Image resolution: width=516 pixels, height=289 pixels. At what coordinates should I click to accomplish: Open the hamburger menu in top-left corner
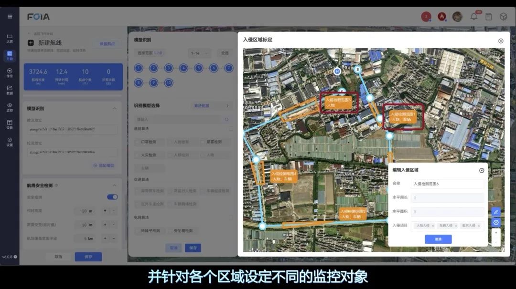click(x=10, y=17)
